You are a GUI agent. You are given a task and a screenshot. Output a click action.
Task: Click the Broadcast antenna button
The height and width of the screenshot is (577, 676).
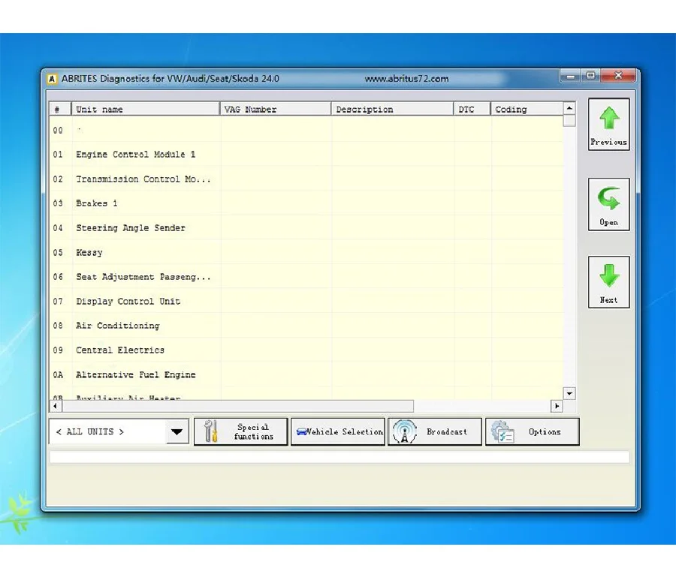tap(435, 431)
